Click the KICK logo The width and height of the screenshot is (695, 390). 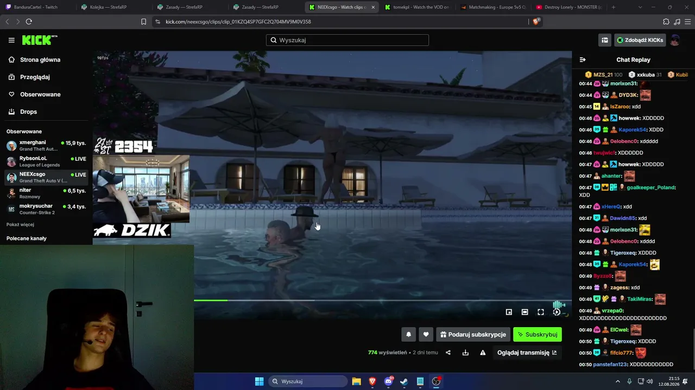[x=40, y=40]
